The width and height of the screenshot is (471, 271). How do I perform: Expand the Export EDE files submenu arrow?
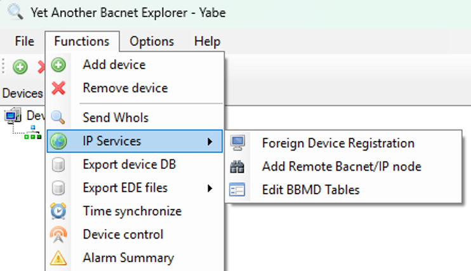(x=210, y=188)
